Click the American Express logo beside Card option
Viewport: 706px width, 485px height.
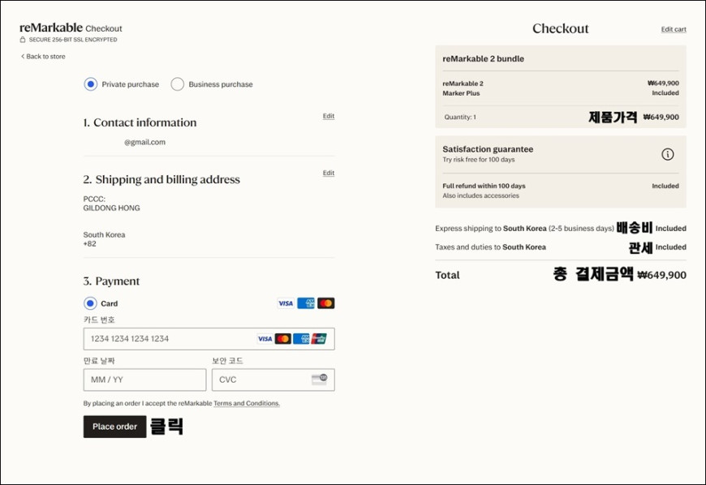click(x=306, y=303)
